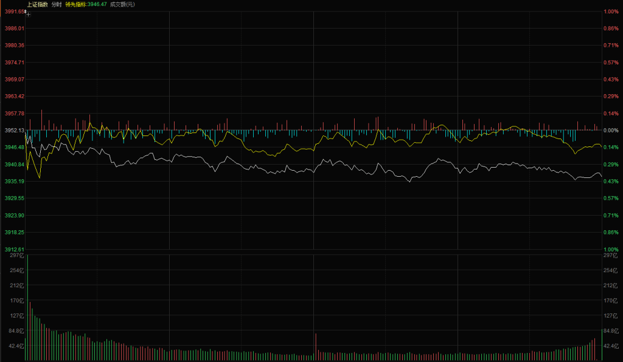Select the 分时 intraday label
Screen dimensions: 623x362
[57, 4]
